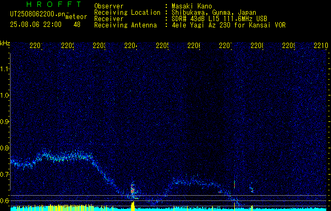Click the kHz axis unit label
Viewport: 331px width, 211px height.
[5, 43]
